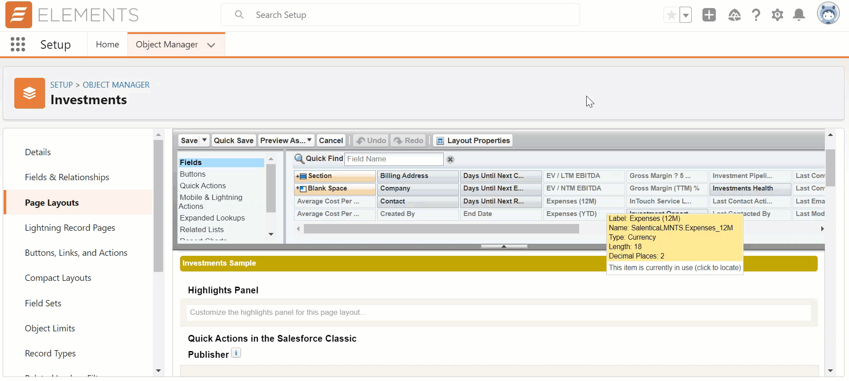This screenshot has width=849, height=381.
Task: Open the Setup gear icon
Action: 777,15
